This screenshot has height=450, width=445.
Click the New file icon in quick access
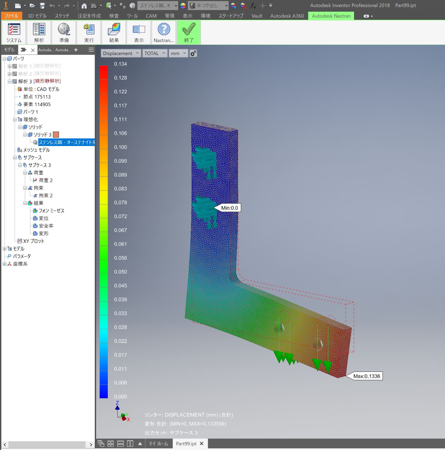point(18,5)
